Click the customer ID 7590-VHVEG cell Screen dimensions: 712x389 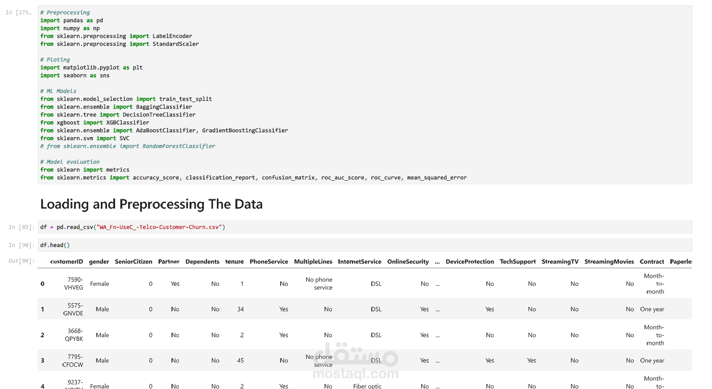click(74, 284)
